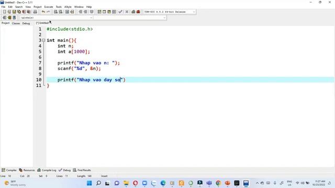Open the Window menu

pyautogui.click(x=79, y=7)
